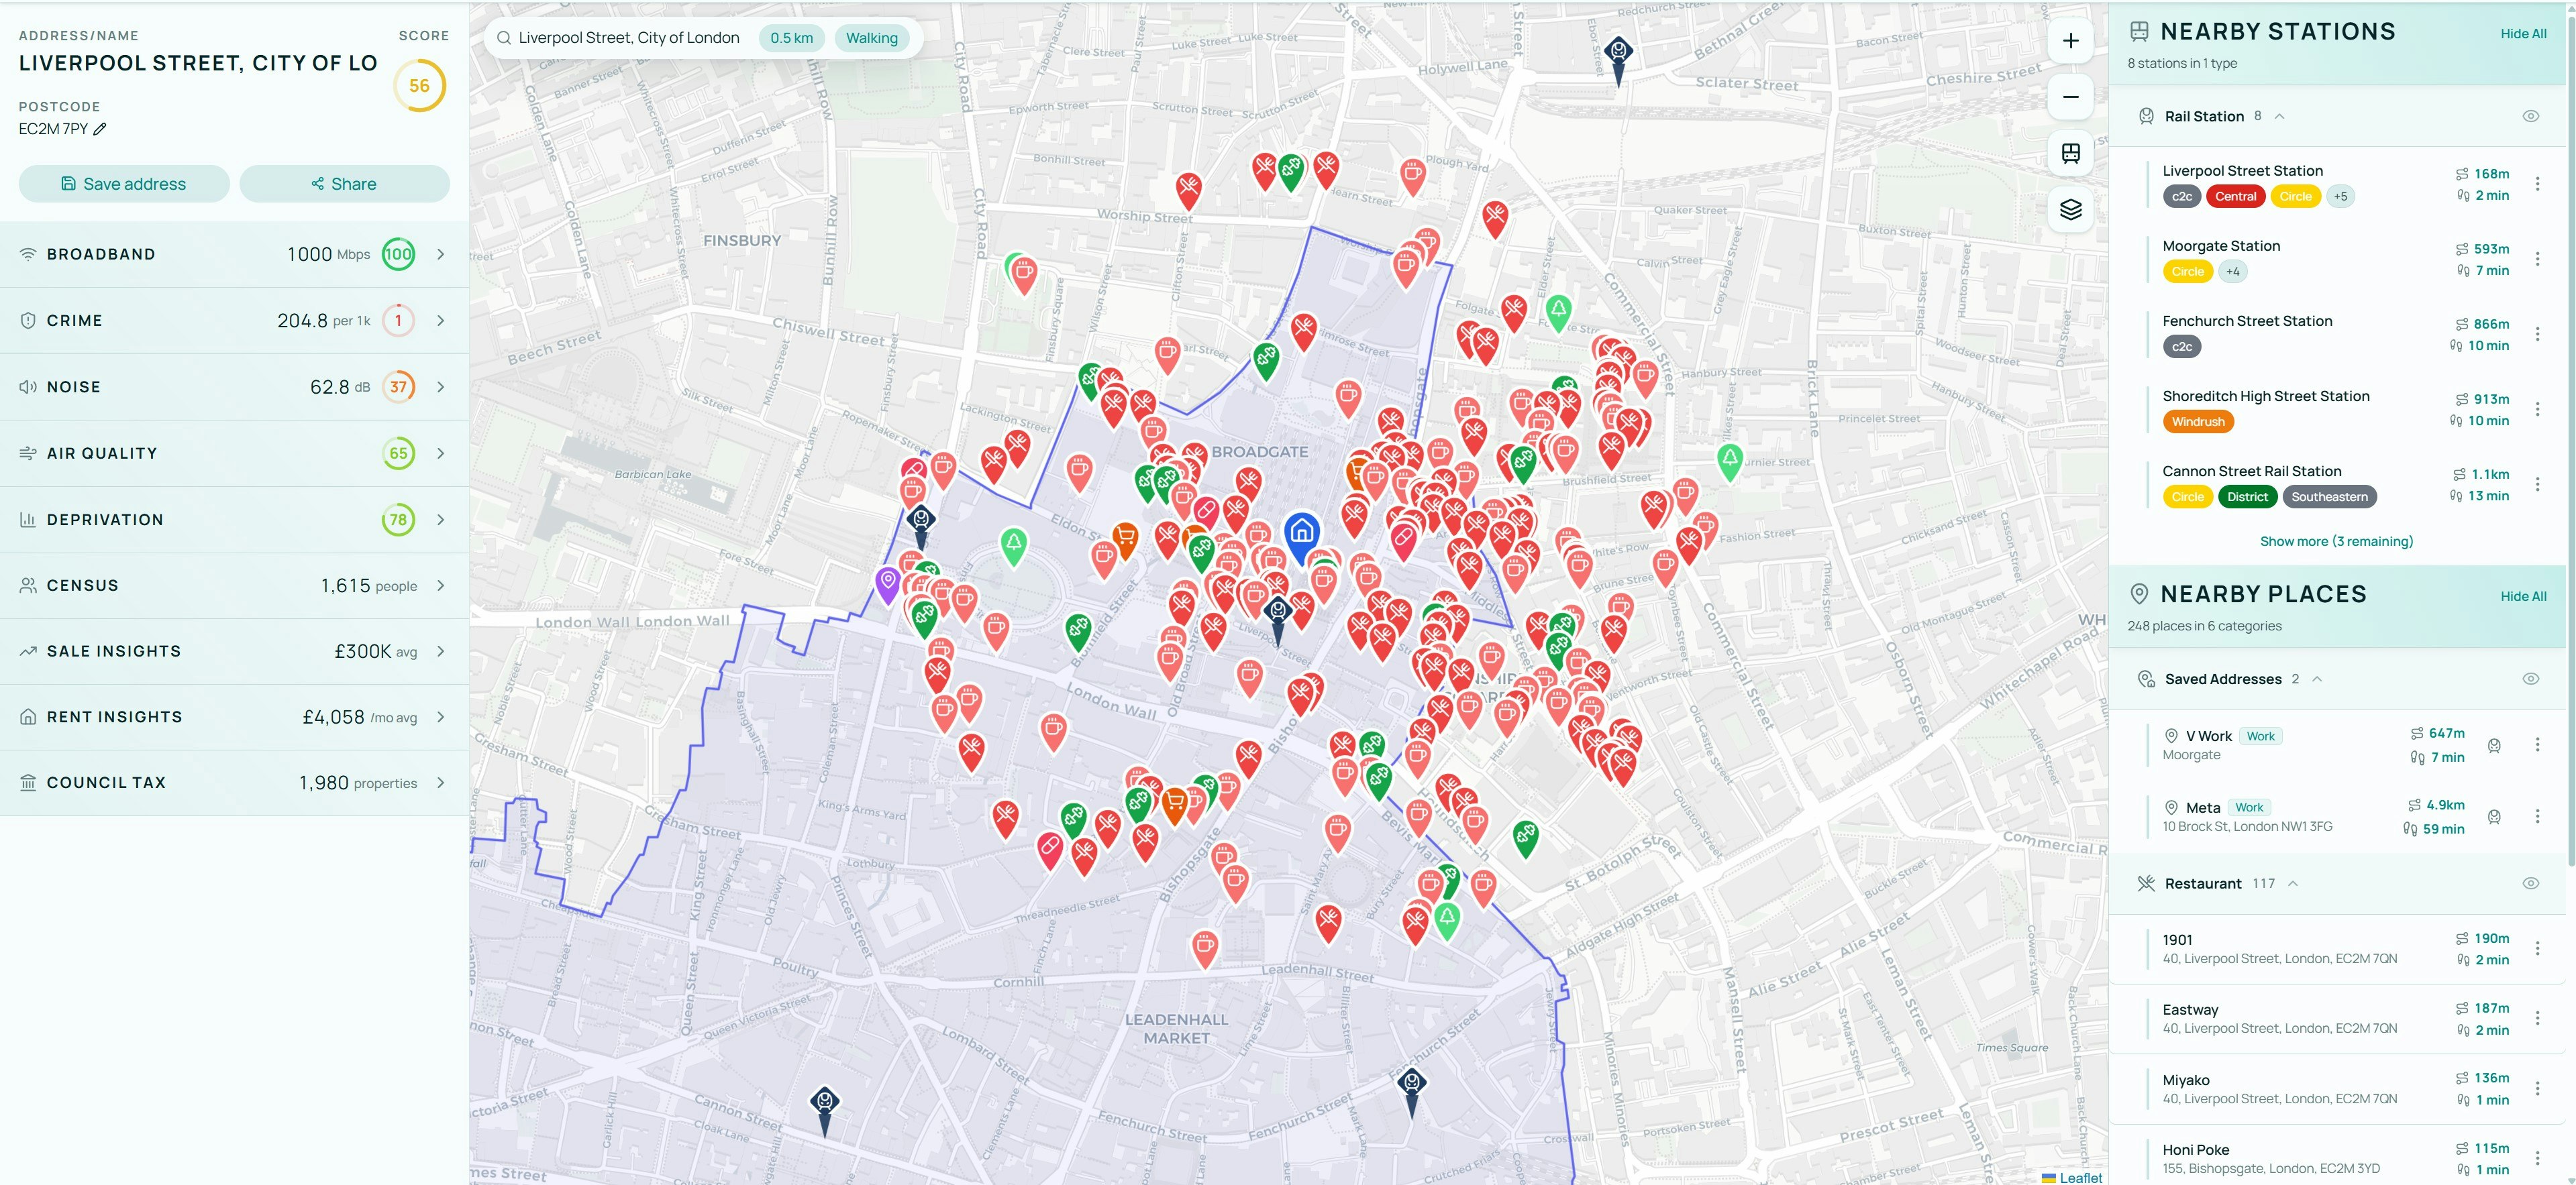Click the +5 lines badge for Liverpool Street

point(2340,197)
